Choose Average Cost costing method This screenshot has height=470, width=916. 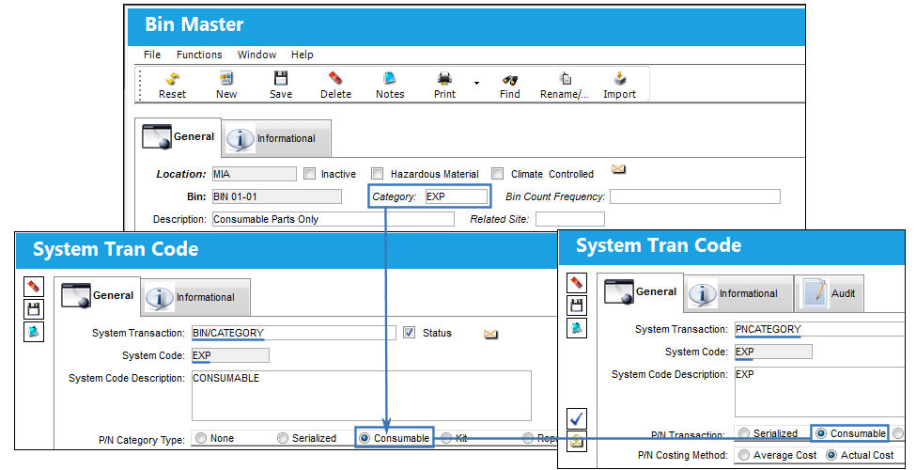pos(744,455)
